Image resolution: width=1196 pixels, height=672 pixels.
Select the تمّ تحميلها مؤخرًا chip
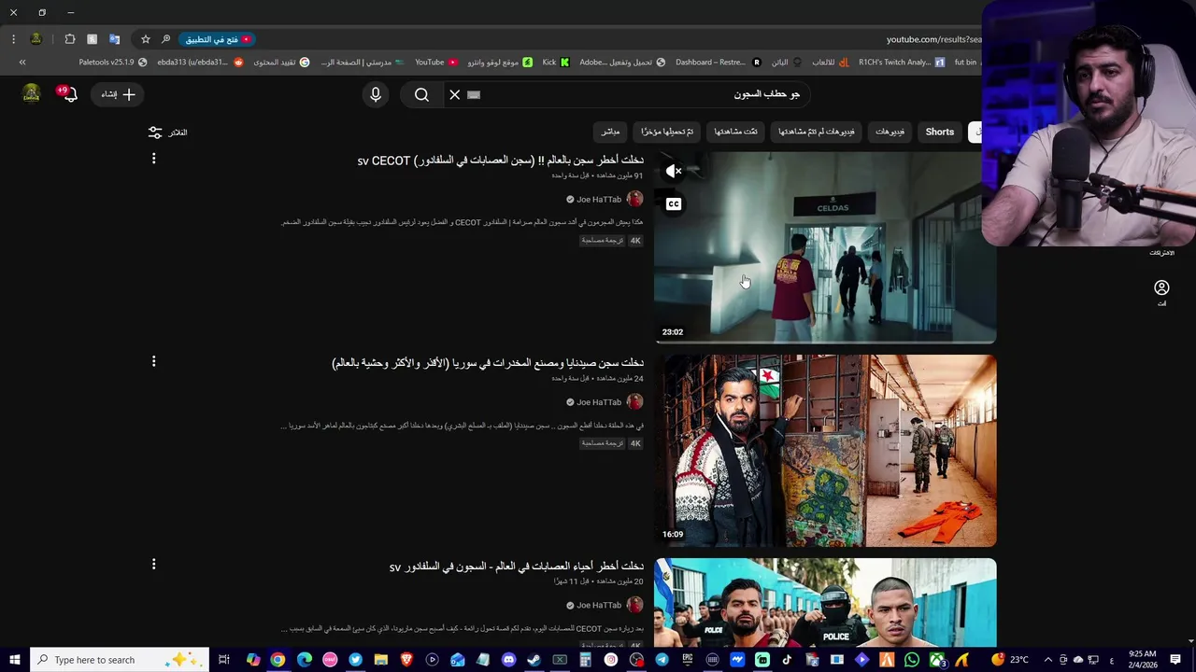667,132
